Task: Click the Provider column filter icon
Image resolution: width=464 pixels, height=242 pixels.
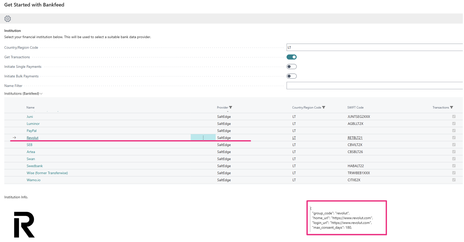Action: (231, 108)
